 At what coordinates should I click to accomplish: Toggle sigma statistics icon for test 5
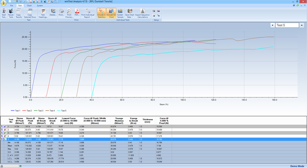pyautogui.click(x=2, y=139)
